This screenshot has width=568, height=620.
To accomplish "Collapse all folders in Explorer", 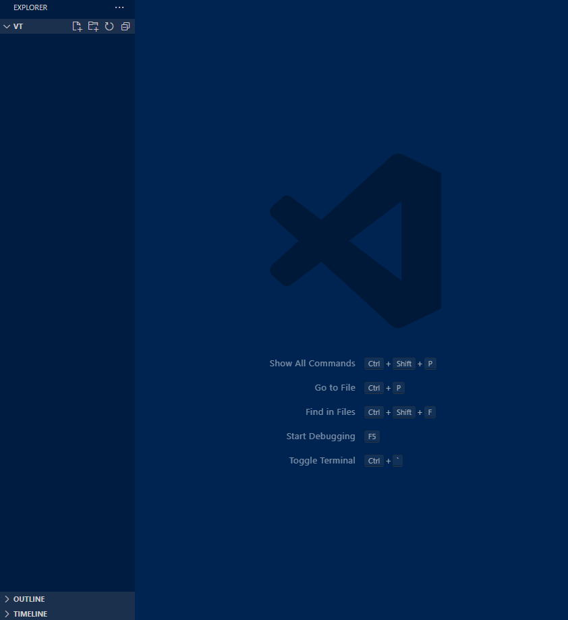I will (125, 26).
